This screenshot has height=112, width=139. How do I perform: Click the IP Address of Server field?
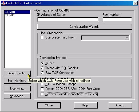68,20
